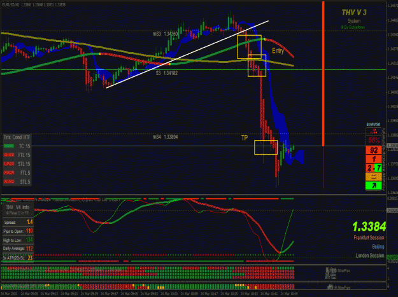This screenshot has width=398, height=297.
Task: Click the small red icon above 55%
Action: click(374, 132)
